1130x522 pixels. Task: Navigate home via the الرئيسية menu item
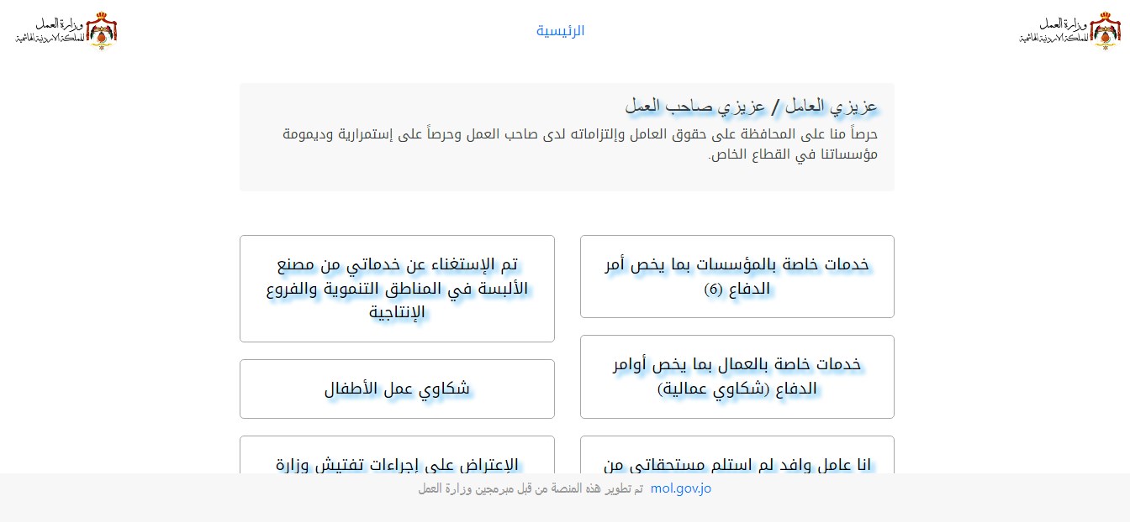click(x=561, y=30)
